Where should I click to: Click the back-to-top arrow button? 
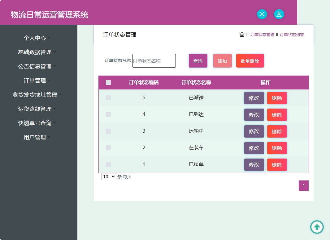click(x=317, y=227)
